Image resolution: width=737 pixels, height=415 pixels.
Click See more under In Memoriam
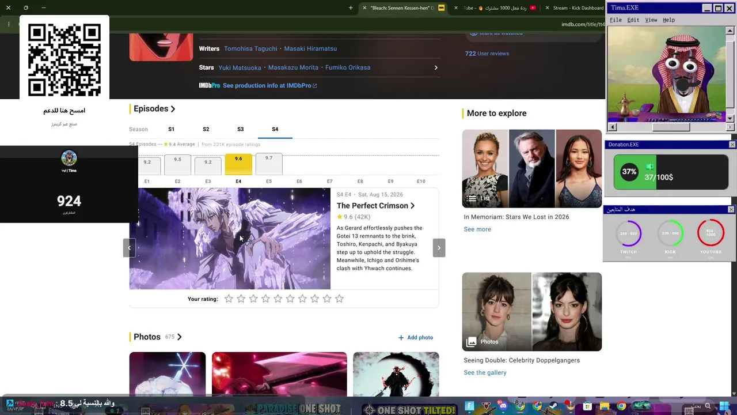click(477, 229)
